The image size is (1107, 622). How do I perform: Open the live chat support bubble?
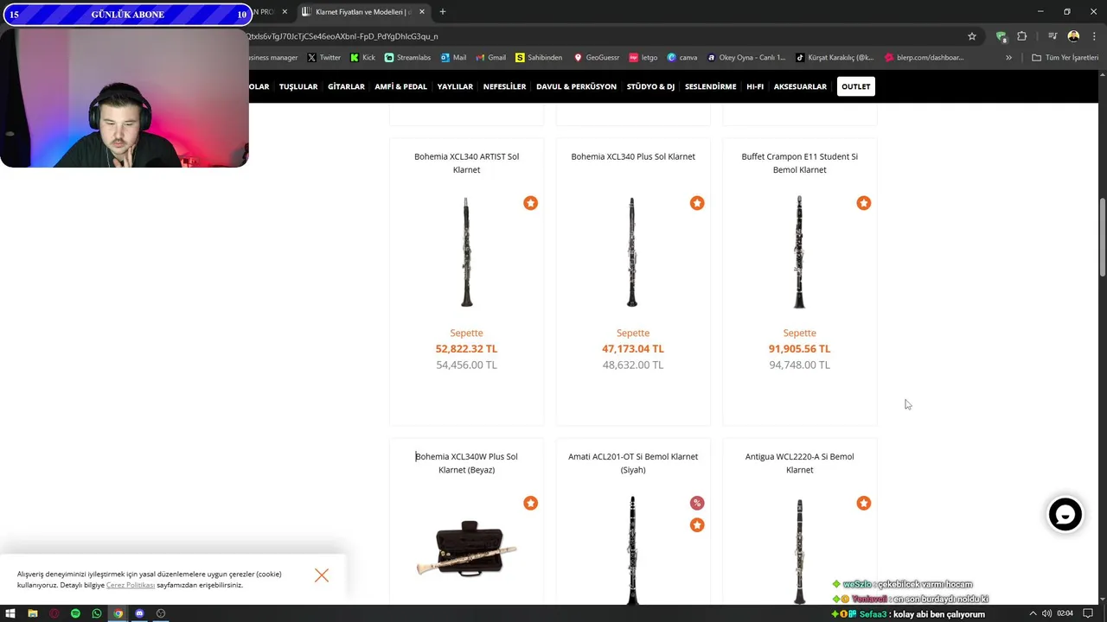click(x=1065, y=515)
